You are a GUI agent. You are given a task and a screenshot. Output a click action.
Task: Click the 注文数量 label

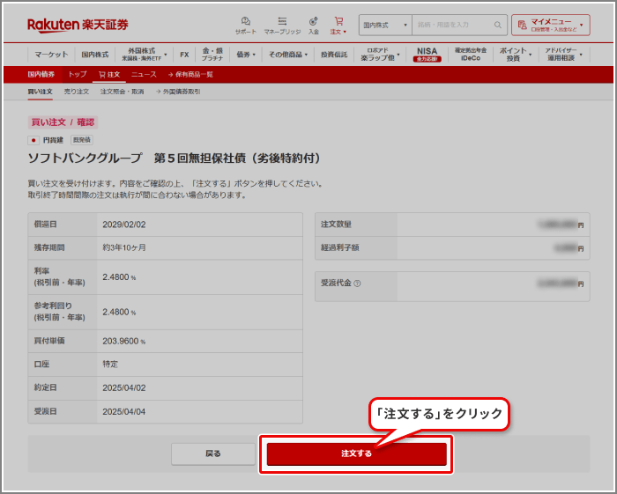tap(336, 225)
